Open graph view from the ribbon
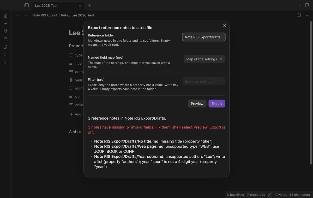 pyautogui.click(x=5, y=23)
